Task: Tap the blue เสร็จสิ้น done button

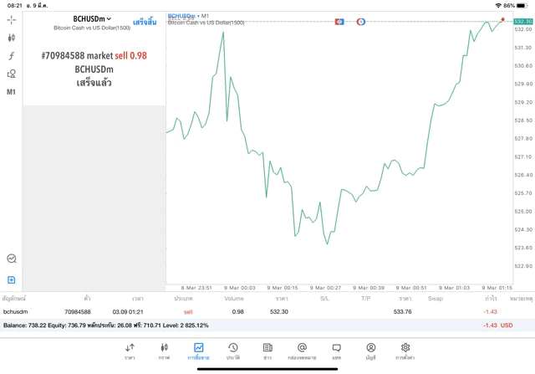Action: coord(145,22)
